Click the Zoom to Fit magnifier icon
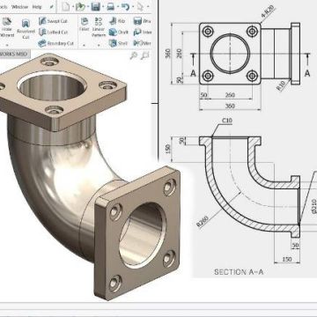The image size is (317, 317). [134, 55]
